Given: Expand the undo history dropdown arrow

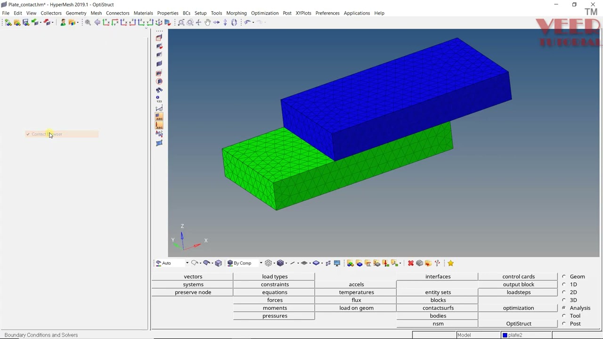Looking at the screenshot, I should click(x=253, y=22).
